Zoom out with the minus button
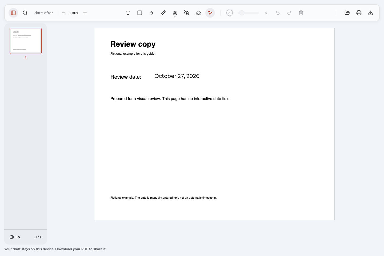The width and height of the screenshot is (384, 256). 64,13
